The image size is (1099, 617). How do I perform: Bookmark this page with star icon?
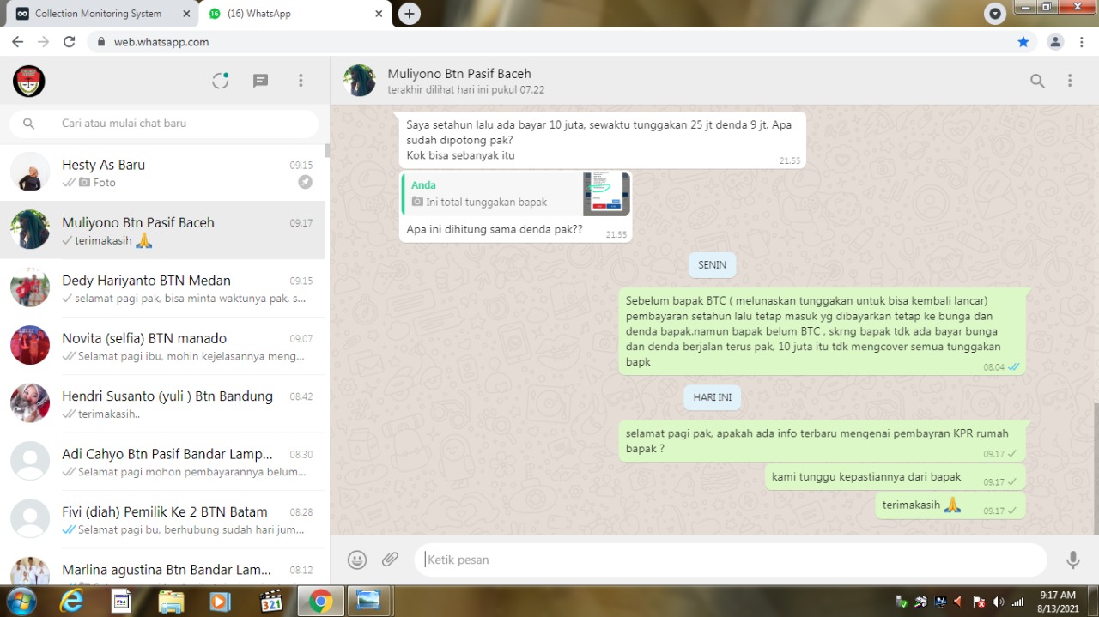1023,42
